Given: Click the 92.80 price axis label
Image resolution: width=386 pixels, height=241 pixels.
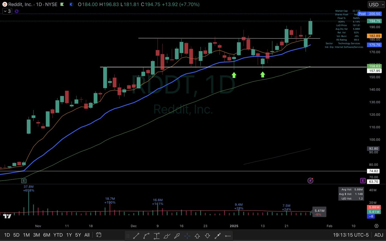Looking at the screenshot, I should click(x=373, y=149).
